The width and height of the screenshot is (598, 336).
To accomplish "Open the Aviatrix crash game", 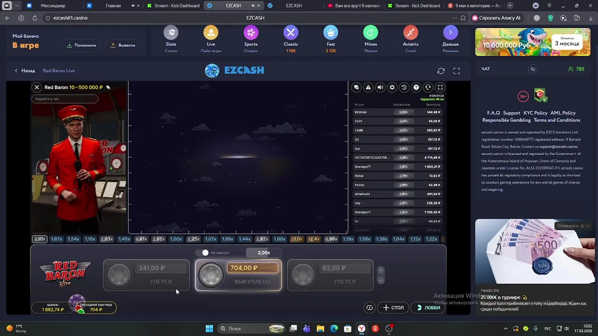I will (x=411, y=33).
